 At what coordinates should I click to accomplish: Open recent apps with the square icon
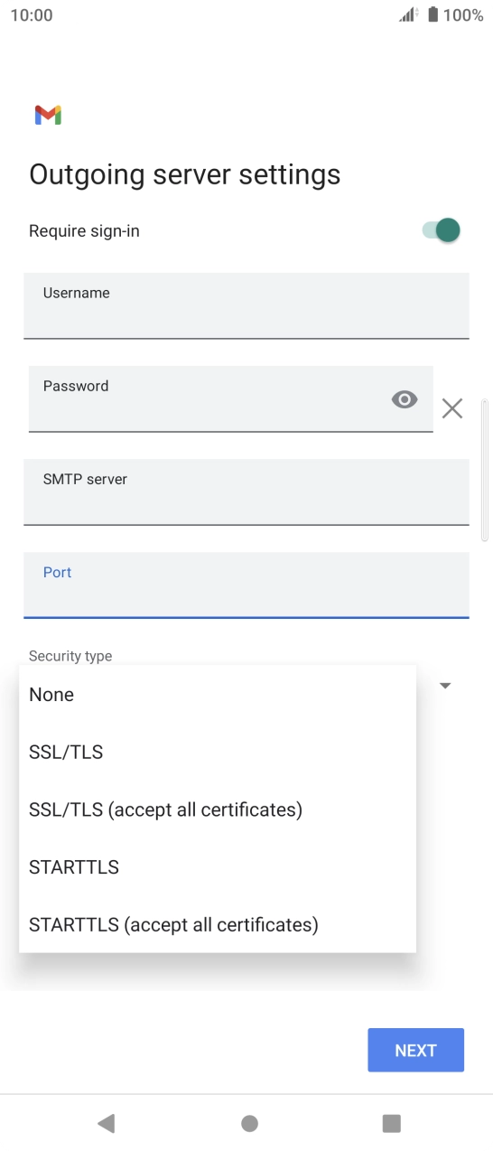pyautogui.click(x=391, y=1123)
